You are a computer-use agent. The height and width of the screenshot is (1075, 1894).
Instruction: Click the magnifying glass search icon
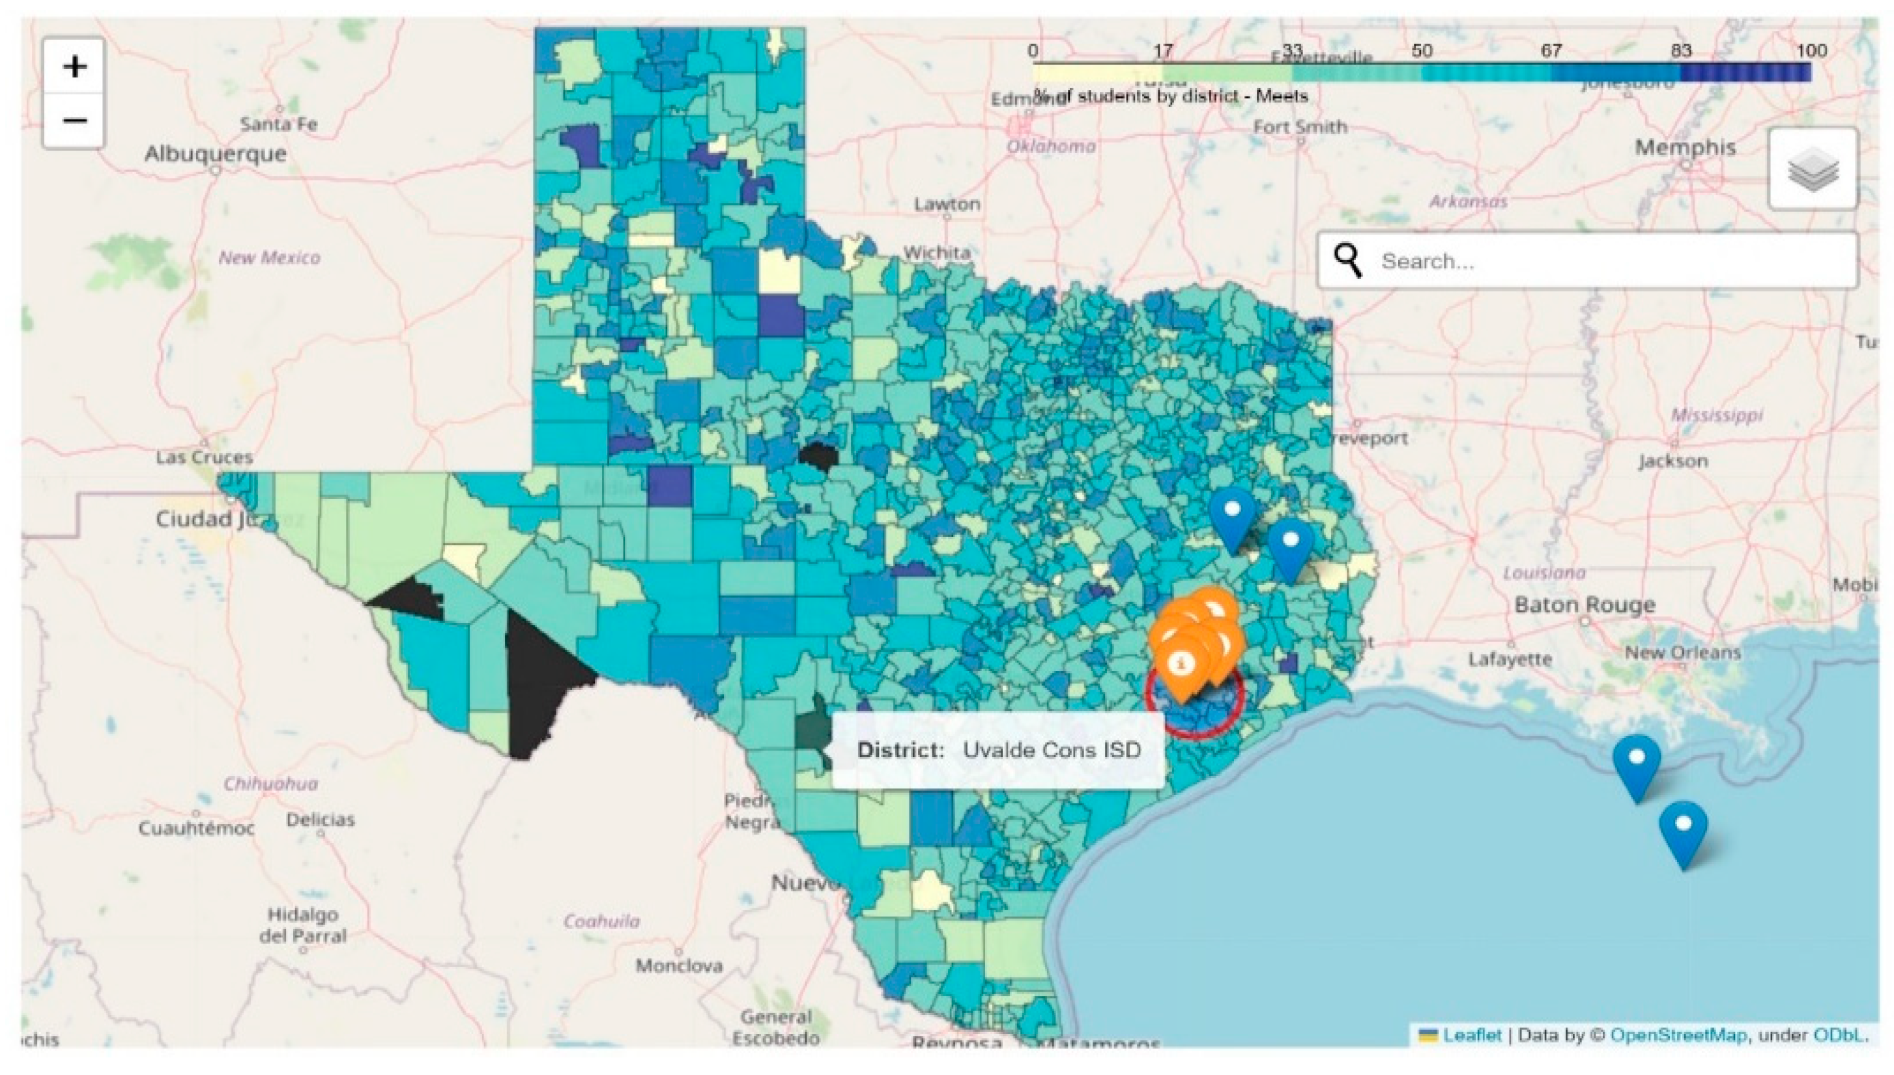1348,260
